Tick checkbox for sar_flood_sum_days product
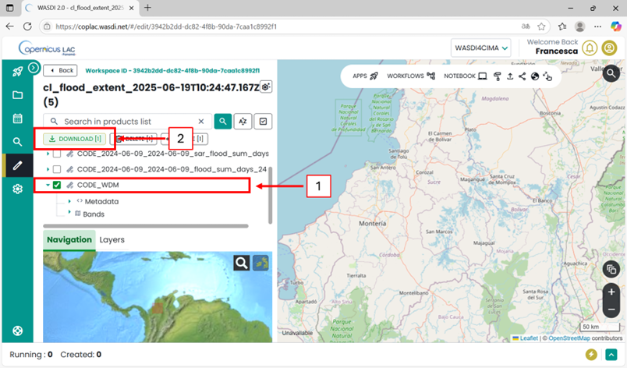This screenshot has height=368, width=627. click(x=57, y=154)
